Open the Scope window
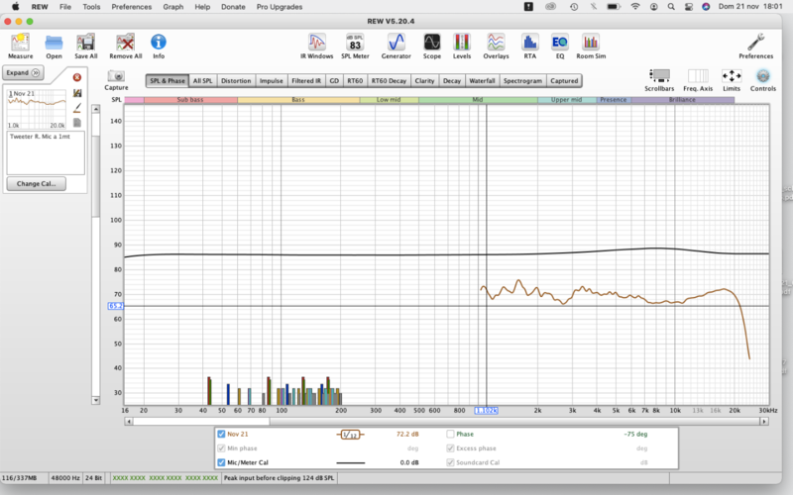793x495 pixels. [x=432, y=43]
